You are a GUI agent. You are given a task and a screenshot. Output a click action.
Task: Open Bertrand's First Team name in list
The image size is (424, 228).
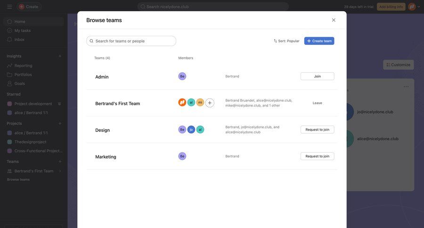coord(118,103)
